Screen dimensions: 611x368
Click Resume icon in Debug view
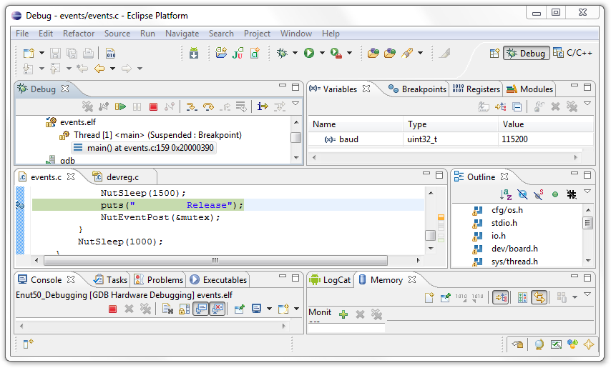point(120,106)
